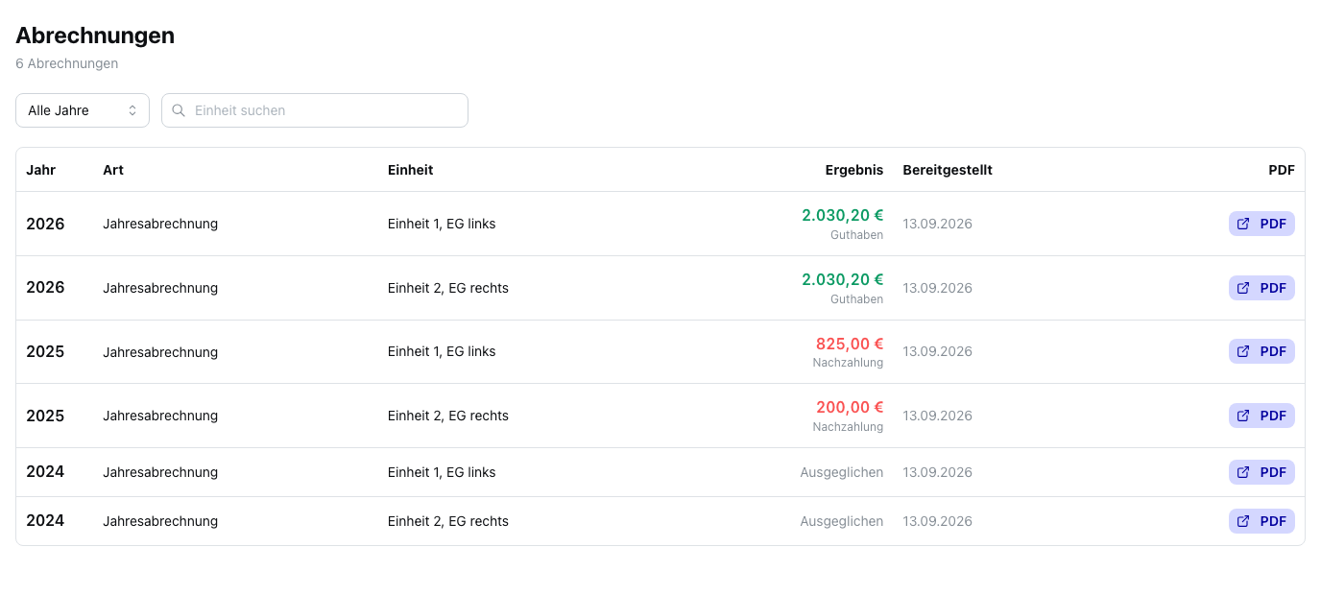Open the PDF for 2026 Einheit 2, EG rechts

click(x=1261, y=288)
